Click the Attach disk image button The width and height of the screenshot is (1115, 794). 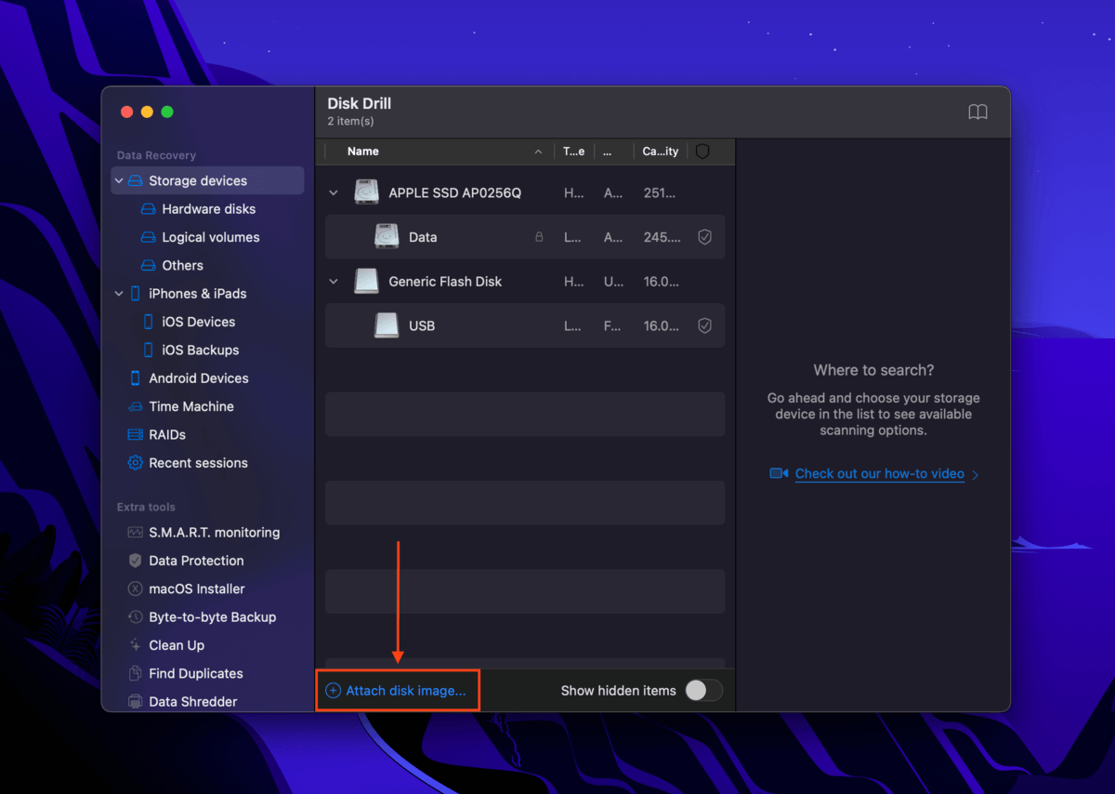(397, 691)
